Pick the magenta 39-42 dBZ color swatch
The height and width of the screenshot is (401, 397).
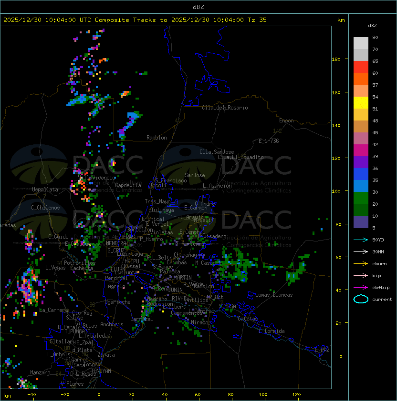point(361,150)
